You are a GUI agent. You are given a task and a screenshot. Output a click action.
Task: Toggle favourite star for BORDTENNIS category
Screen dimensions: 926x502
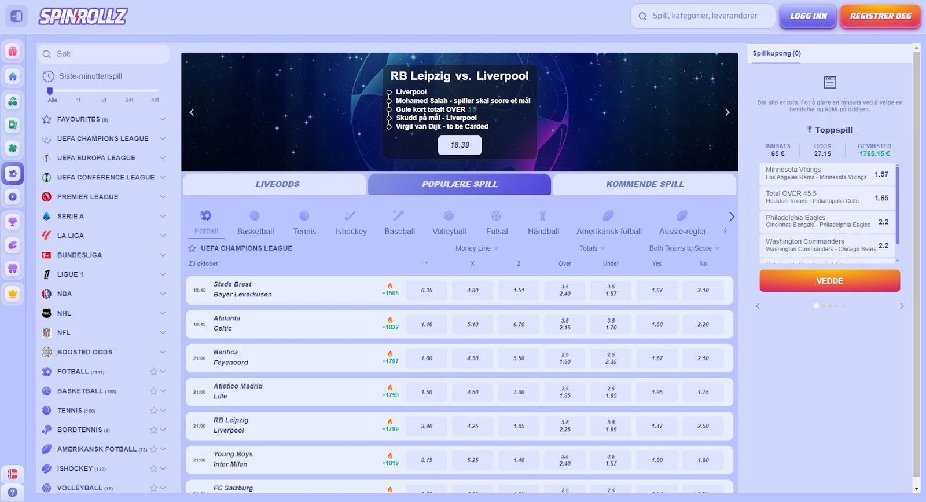[153, 430]
